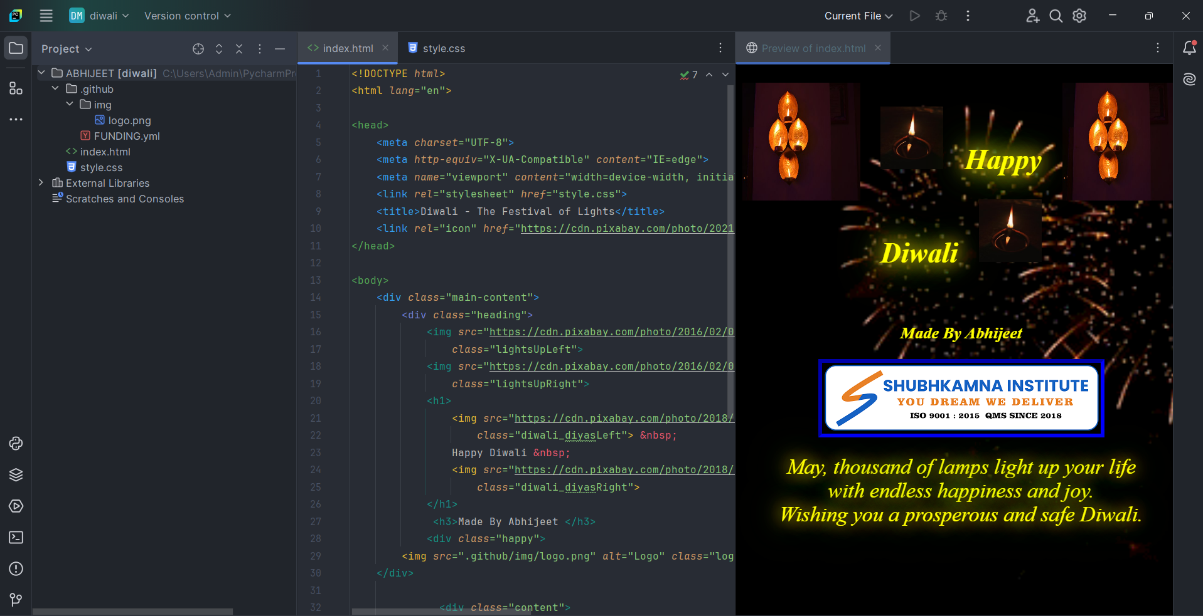Click Shubhkamna Institute logo in preview
The width and height of the screenshot is (1203, 616).
pos(961,399)
